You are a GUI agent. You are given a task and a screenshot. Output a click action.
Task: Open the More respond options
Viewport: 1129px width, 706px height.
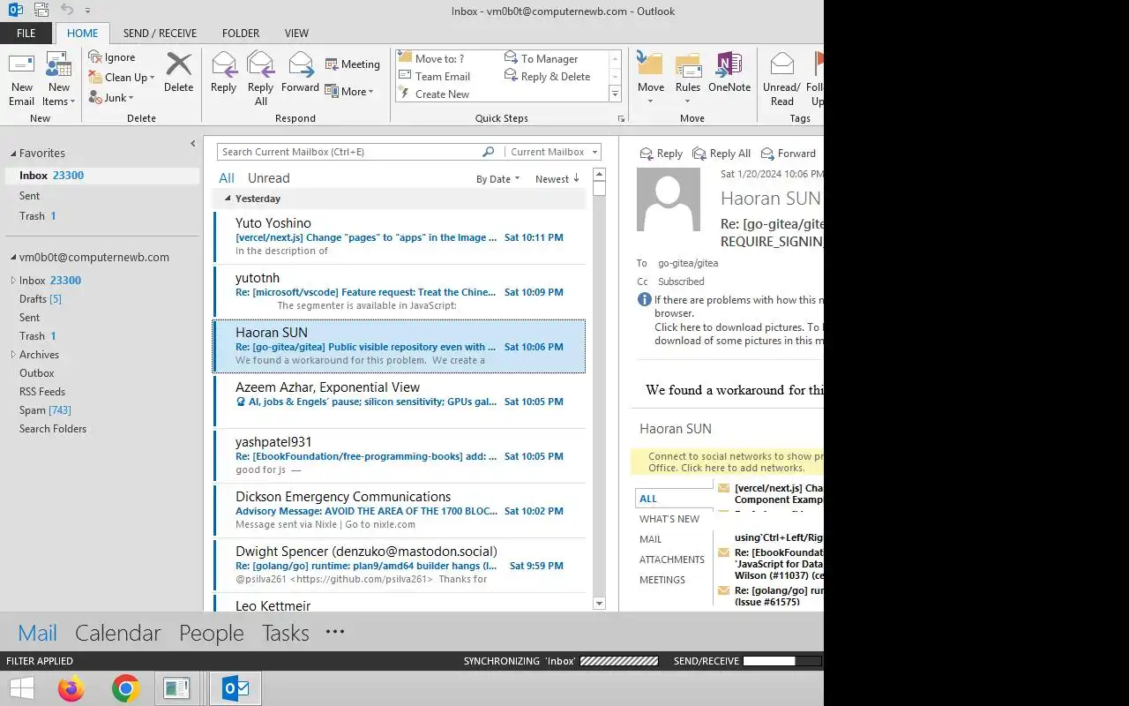(x=349, y=92)
